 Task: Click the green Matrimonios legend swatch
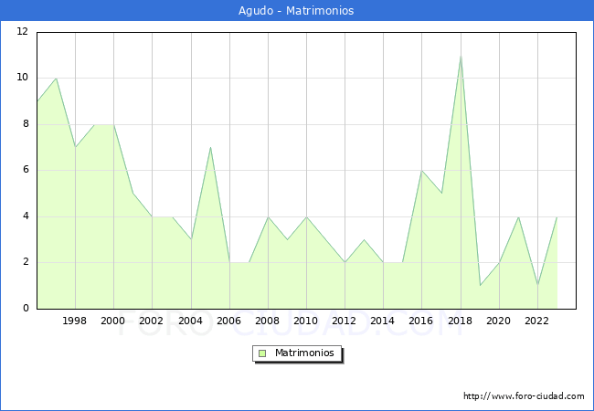[262, 353]
